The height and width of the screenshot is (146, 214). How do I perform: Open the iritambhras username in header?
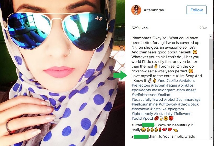[x=154, y=10]
